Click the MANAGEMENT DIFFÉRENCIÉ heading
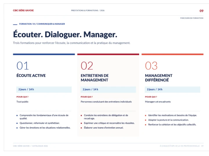 [159, 78]
